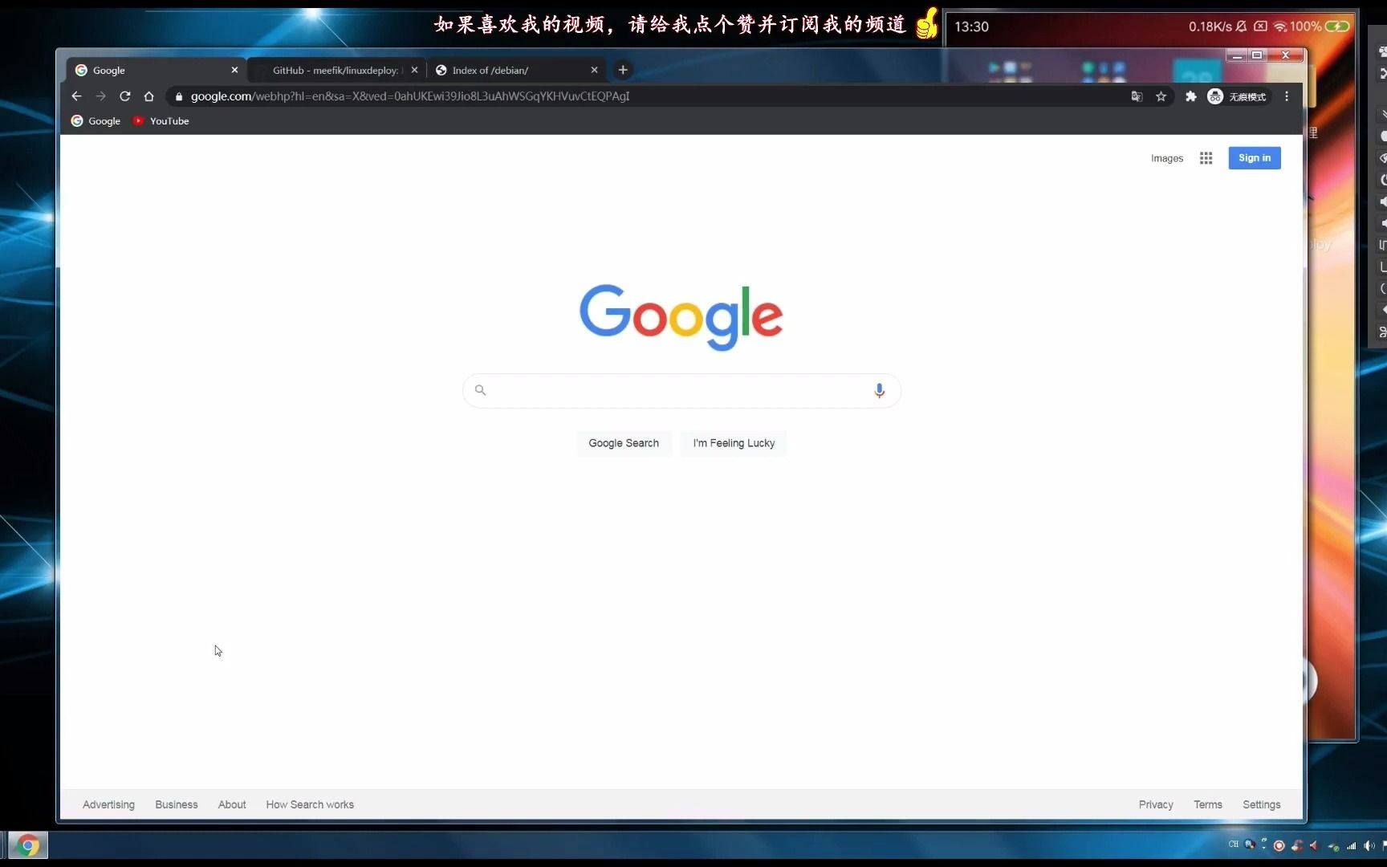The image size is (1387, 867).
Task: Click the Google Search button
Action: (624, 443)
